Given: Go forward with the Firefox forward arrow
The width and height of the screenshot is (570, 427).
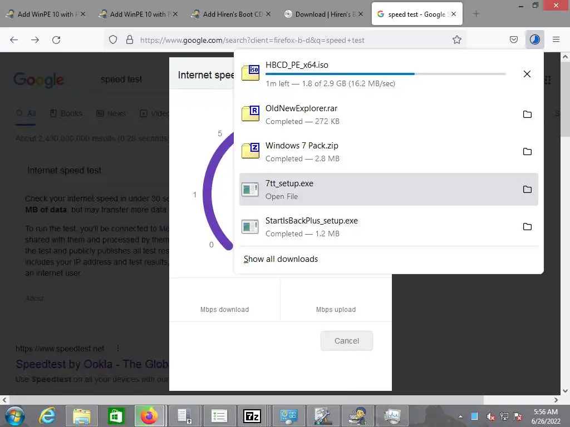Looking at the screenshot, I should pyautogui.click(x=35, y=40).
